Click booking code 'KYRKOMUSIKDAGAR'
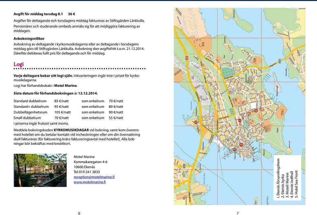317x215 pixels. click(x=71, y=130)
